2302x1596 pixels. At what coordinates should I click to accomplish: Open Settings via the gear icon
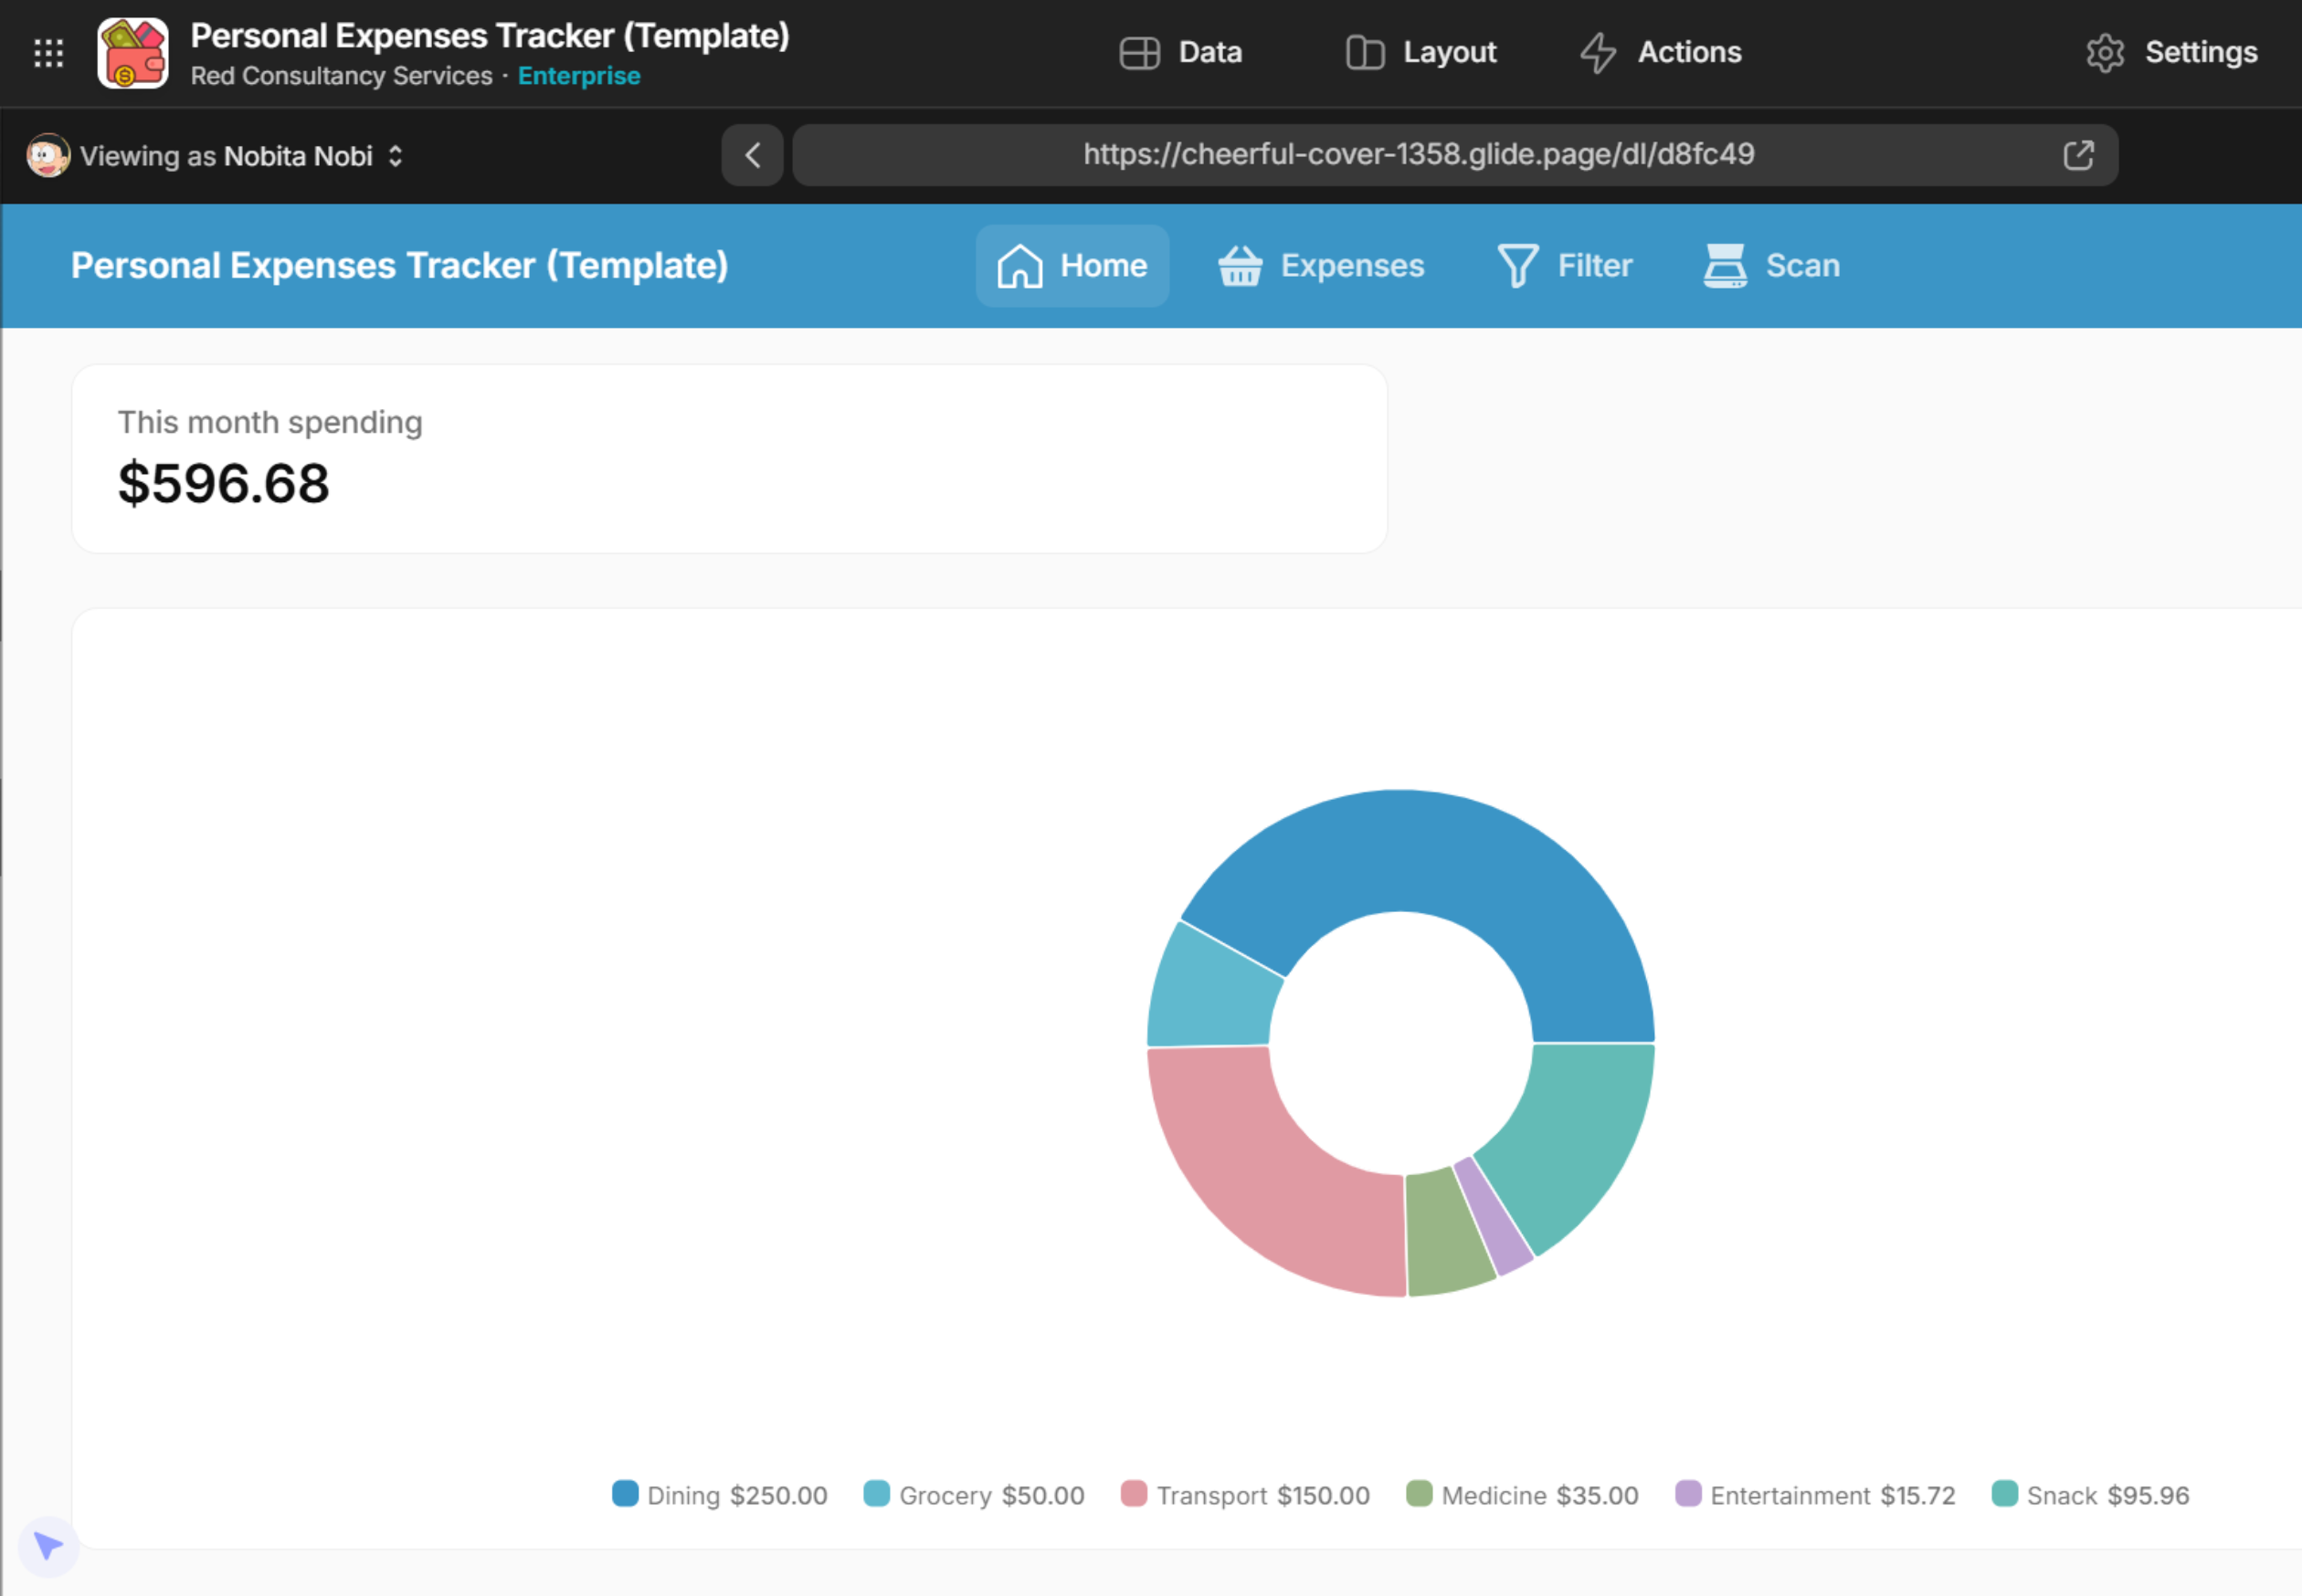point(2105,53)
